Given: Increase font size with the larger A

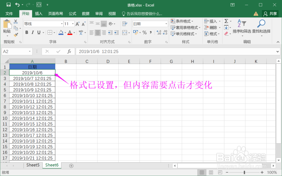Looking at the screenshot, I should click(x=78, y=24).
